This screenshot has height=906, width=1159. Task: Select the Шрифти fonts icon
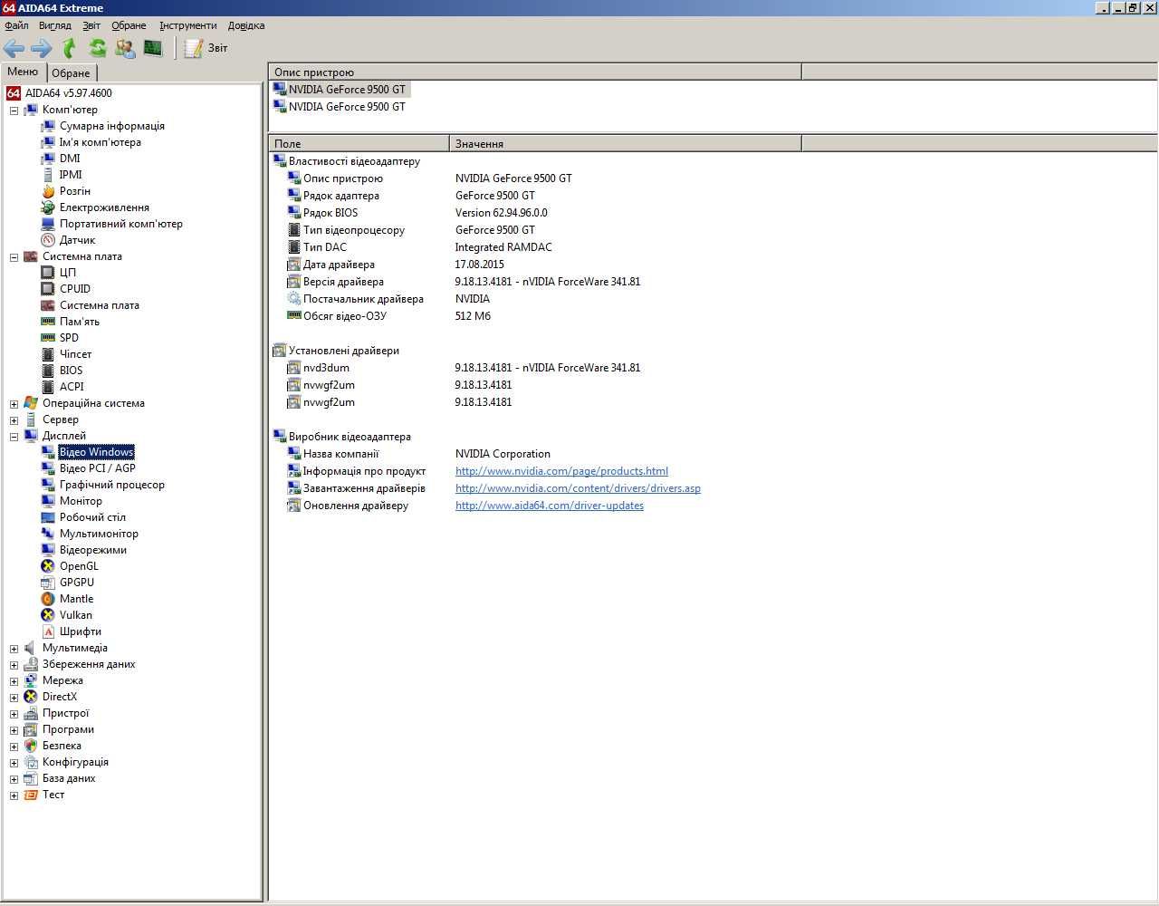pos(48,631)
